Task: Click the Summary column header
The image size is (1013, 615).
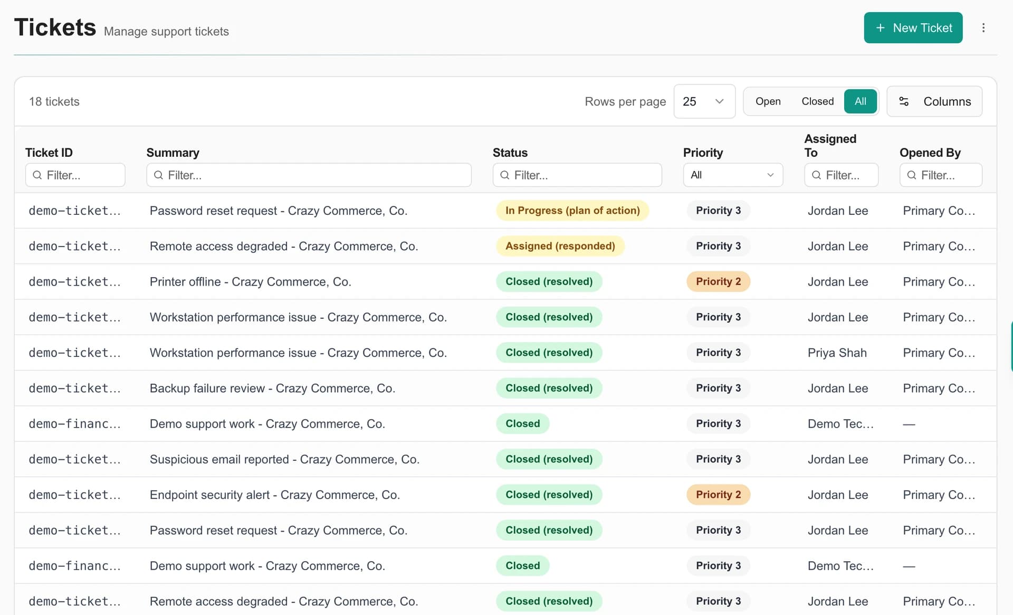Action: coord(173,153)
